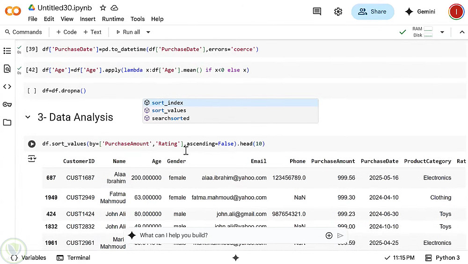Open the Insert menu

click(88, 19)
